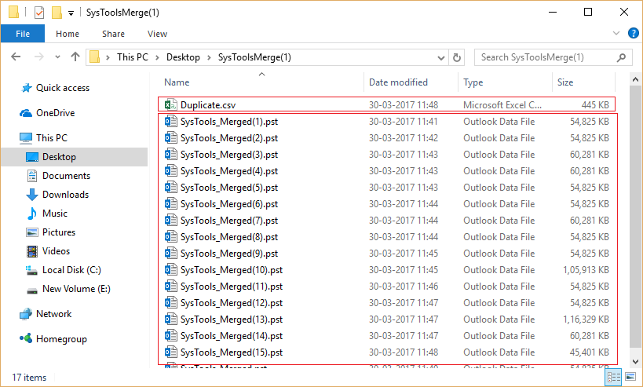This screenshot has height=387, width=643.
Task: Click the scrollbar up arrow
Action: (x=635, y=79)
